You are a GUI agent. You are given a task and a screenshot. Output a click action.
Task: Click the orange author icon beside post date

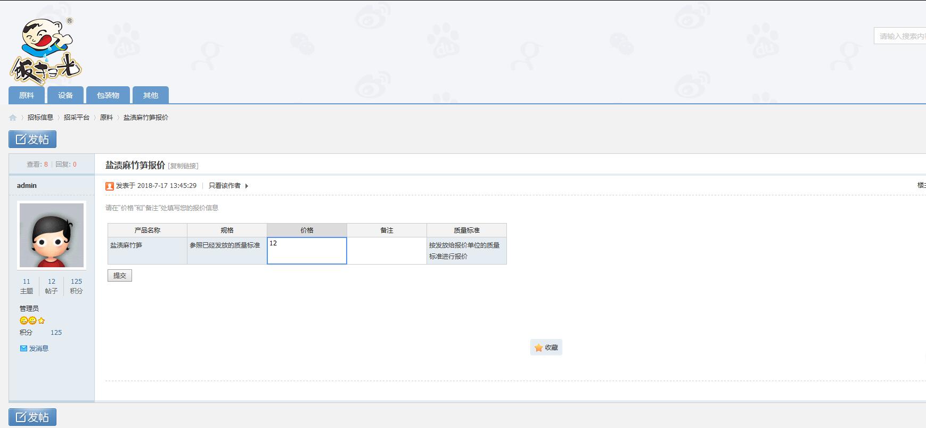[110, 186]
